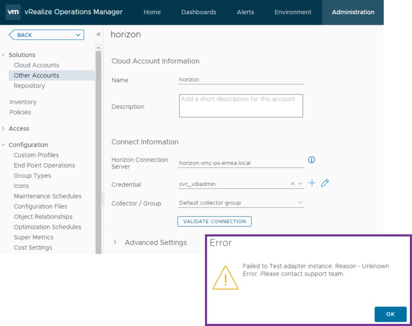Viewport: 412px width, 326px height.
Task: Open the Horizon Connection Server info icon
Action: pyautogui.click(x=311, y=160)
